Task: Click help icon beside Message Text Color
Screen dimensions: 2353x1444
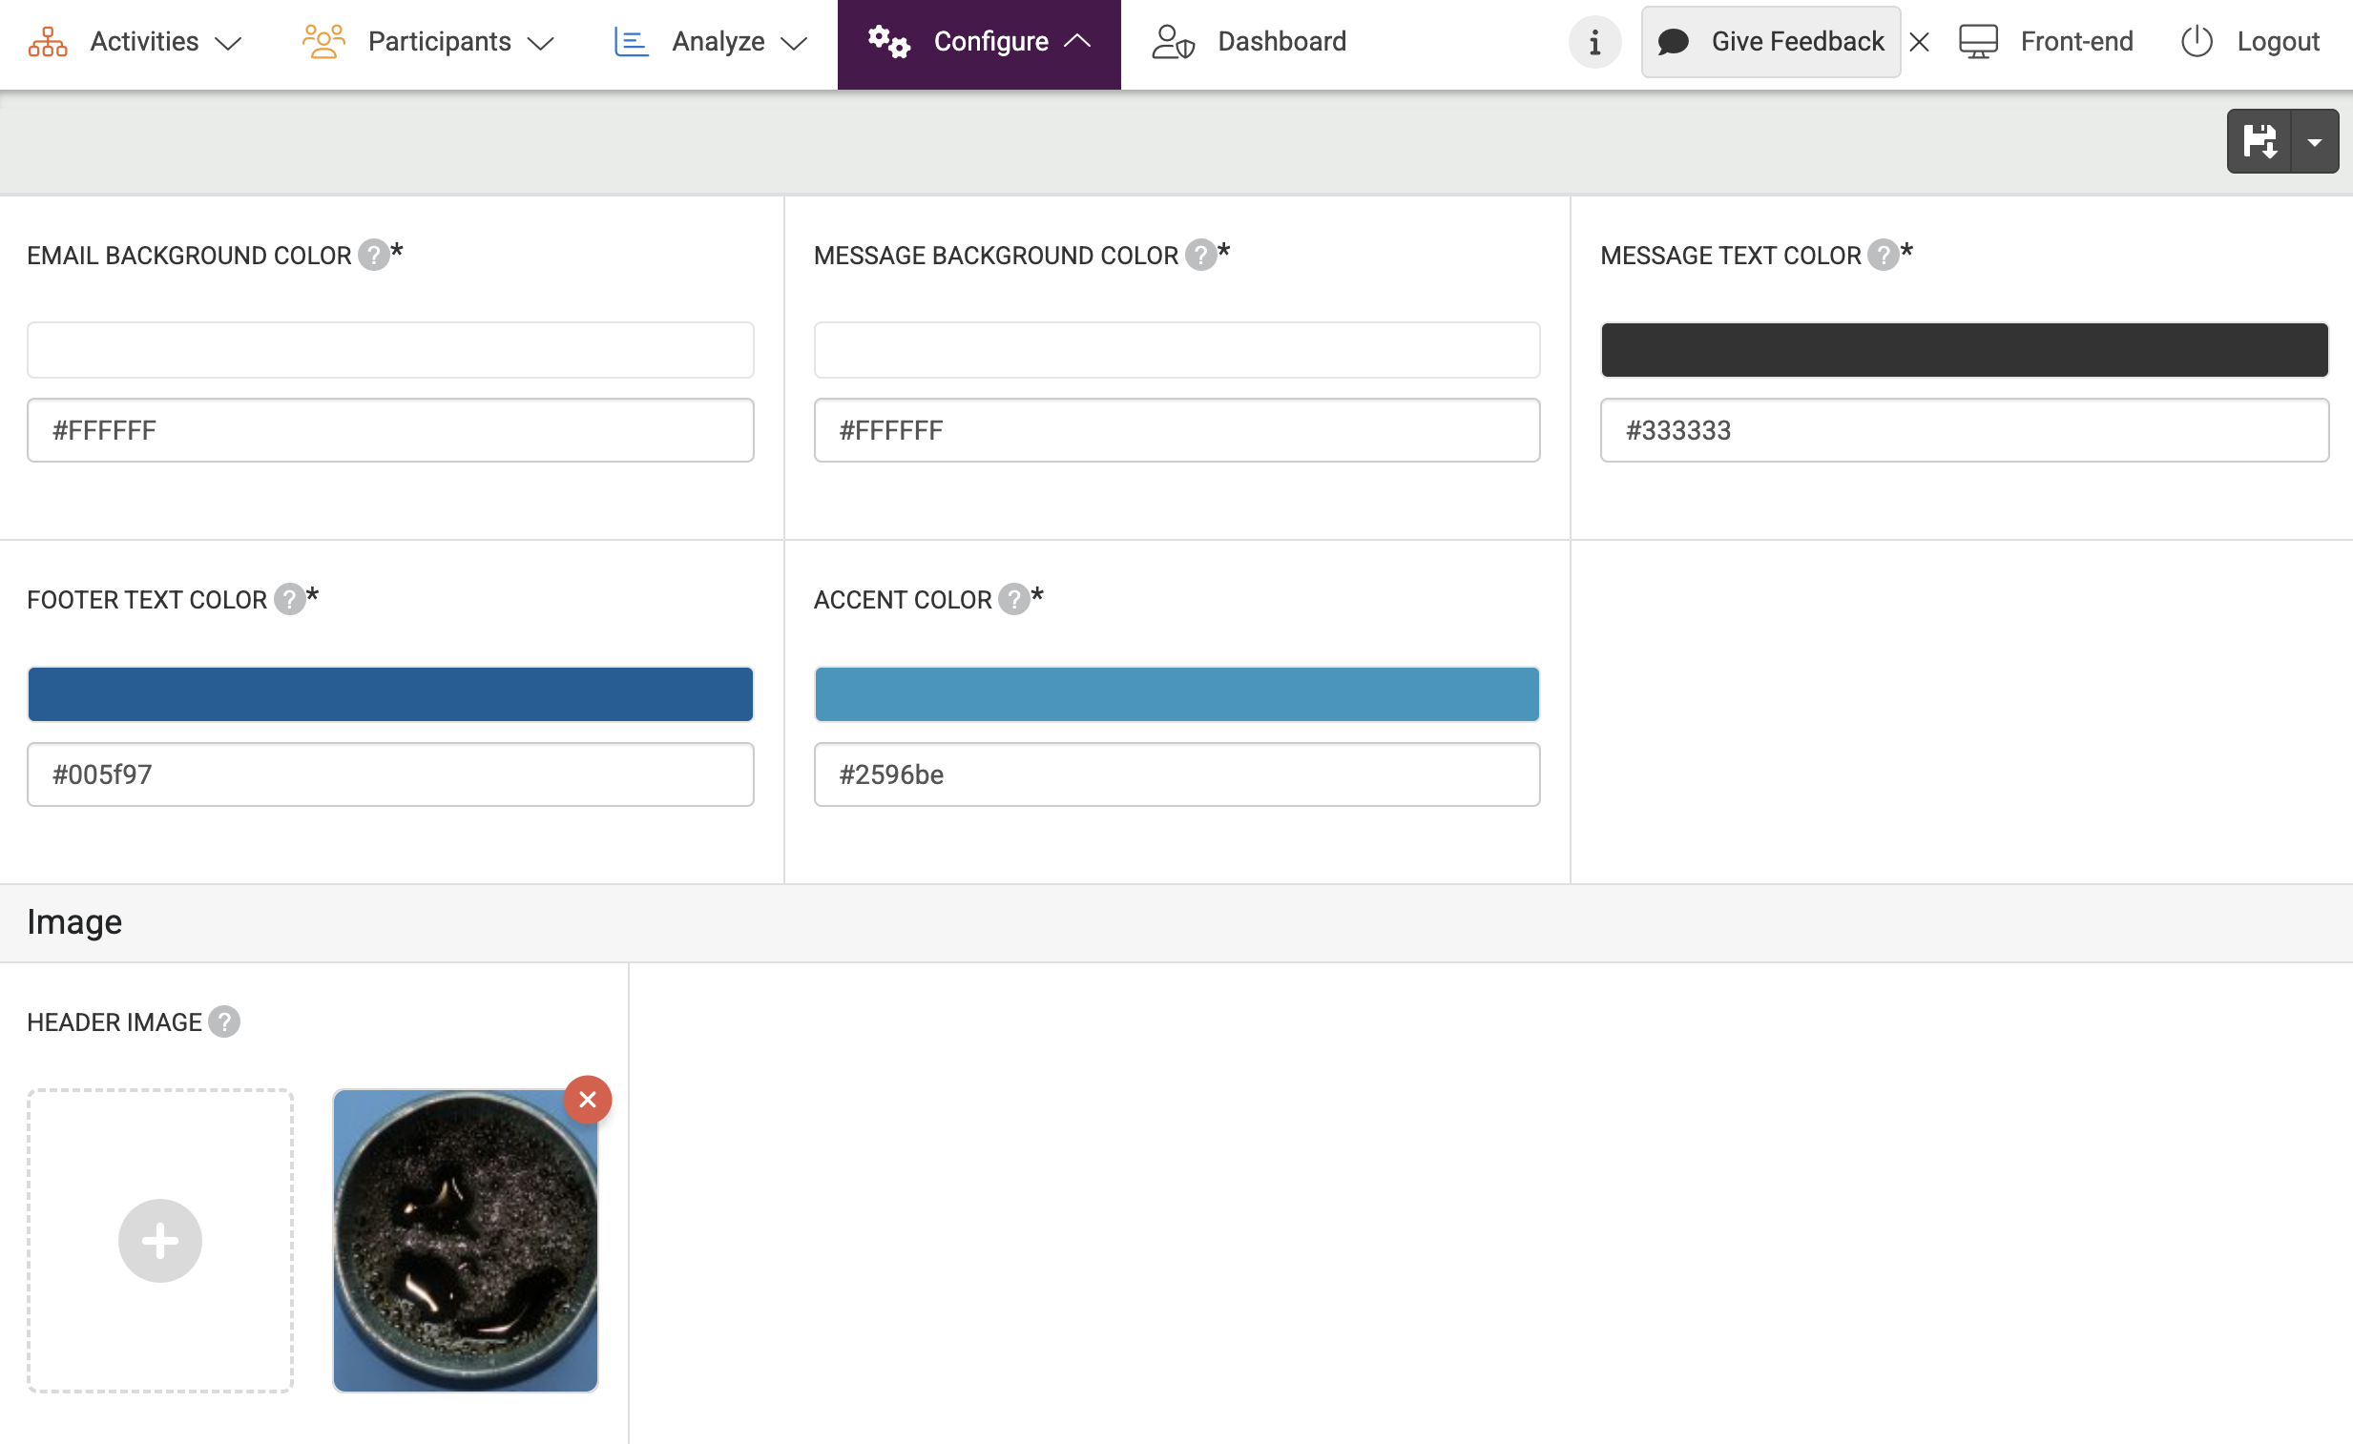Action: (x=1882, y=255)
